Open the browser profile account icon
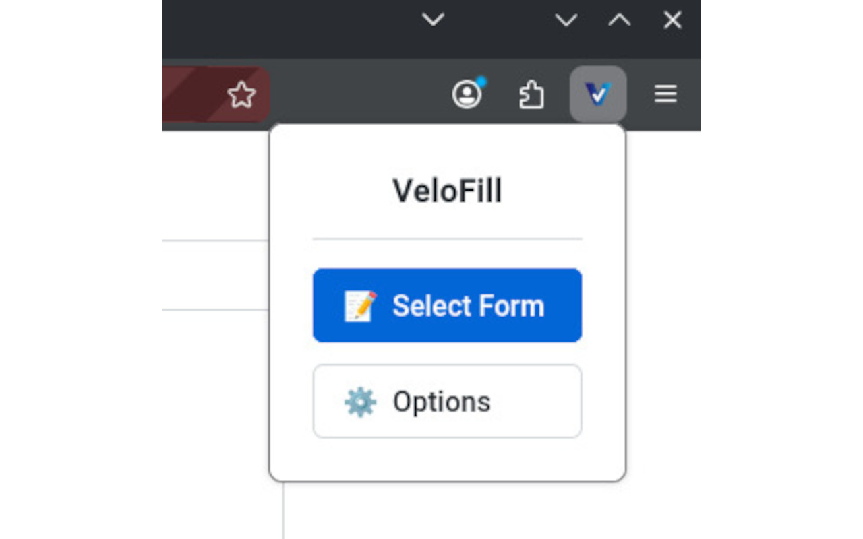The image size is (863, 539). [x=467, y=94]
